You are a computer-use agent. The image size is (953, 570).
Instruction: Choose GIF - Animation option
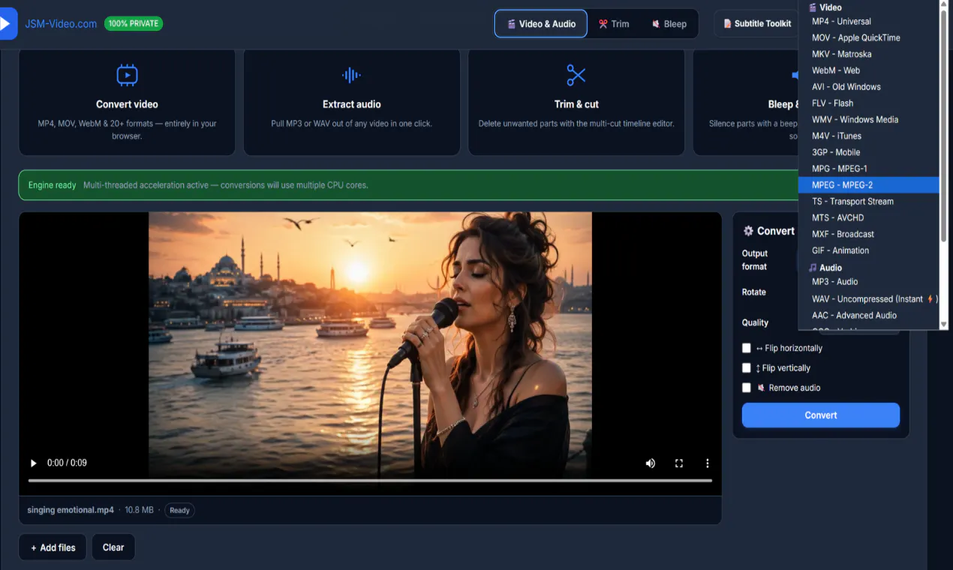[869, 250]
